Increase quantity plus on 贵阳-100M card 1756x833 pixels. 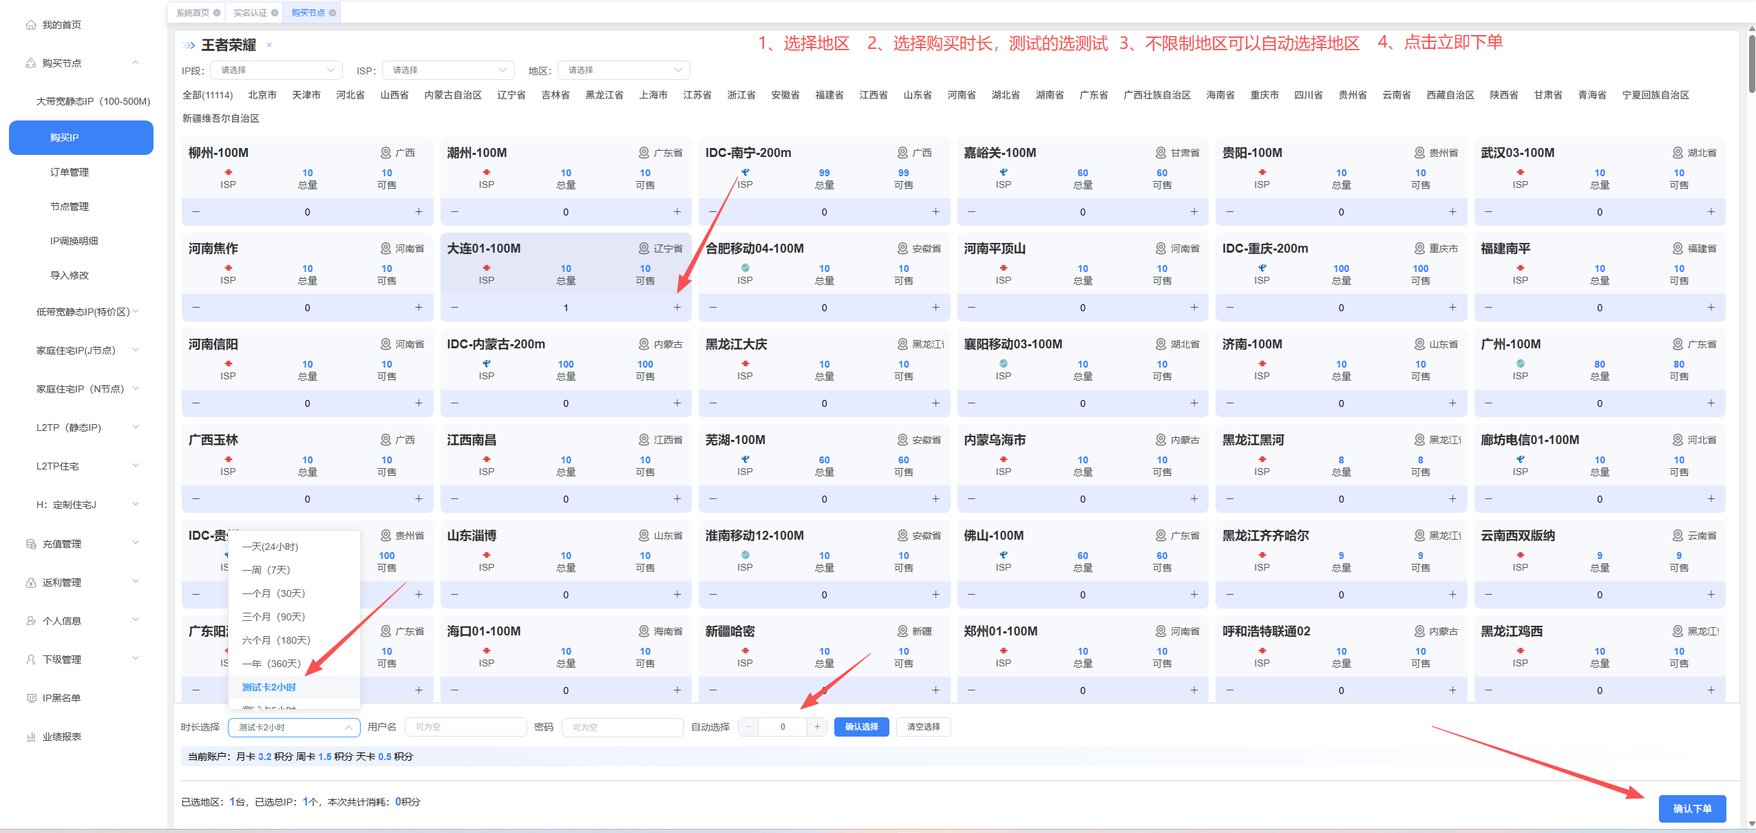1452,212
